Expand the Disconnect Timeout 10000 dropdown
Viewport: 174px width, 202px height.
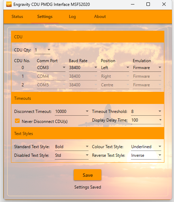coord(72,112)
